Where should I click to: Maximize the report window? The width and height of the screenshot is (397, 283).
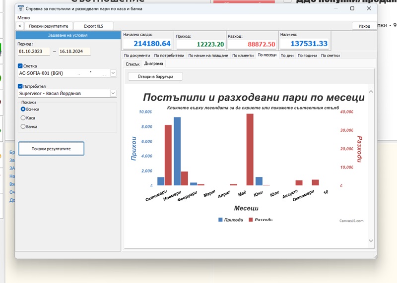[352, 8]
